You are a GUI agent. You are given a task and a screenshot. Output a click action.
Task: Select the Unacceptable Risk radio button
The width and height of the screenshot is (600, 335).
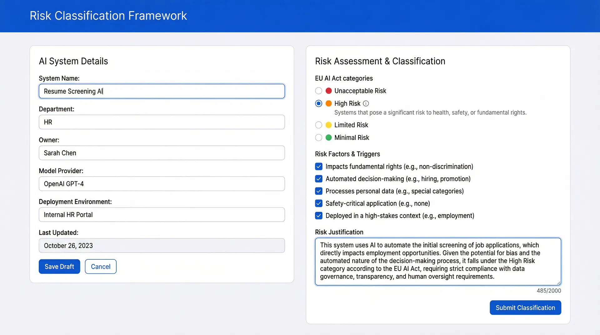point(318,91)
